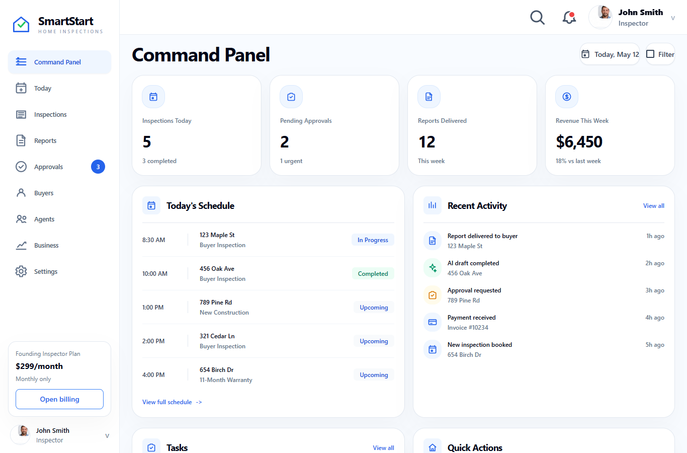Click the Recent Activity bar chart icon
The height and width of the screenshot is (453, 687).
[x=433, y=205]
